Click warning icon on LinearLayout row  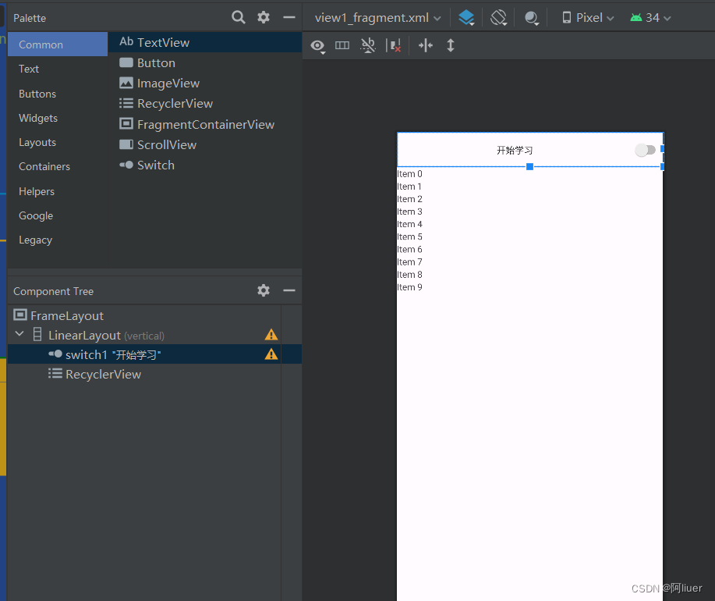click(x=271, y=335)
